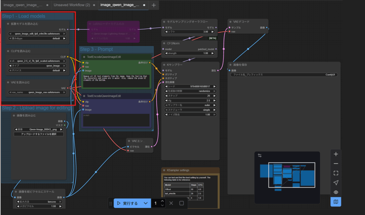This screenshot has width=365, height=215.
Task: Open the 生成後の制御 randomize combo
Action: (x=190, y=91)
